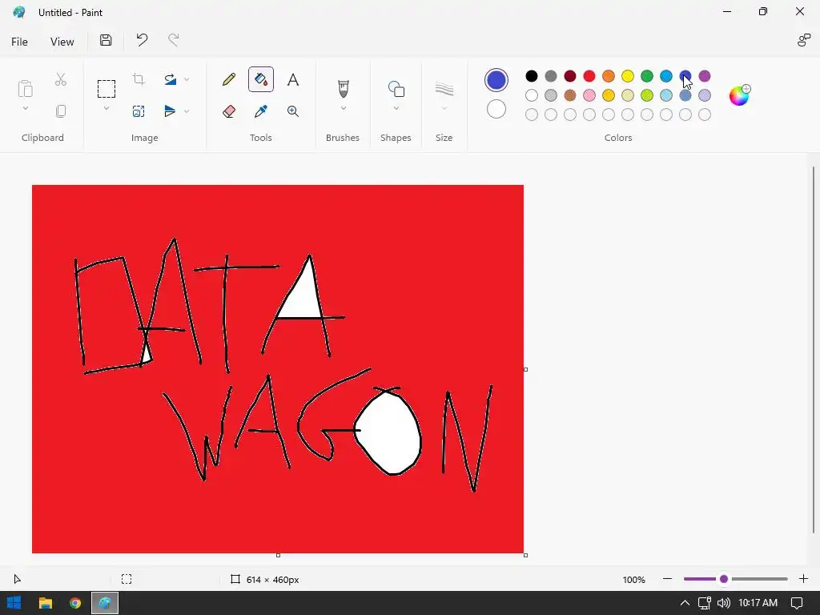Open Edit colors wheel
The image size is (820, 615).
739,96
